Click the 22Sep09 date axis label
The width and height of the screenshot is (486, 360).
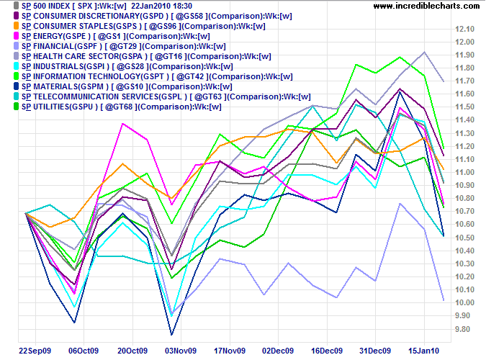(35, 351)
